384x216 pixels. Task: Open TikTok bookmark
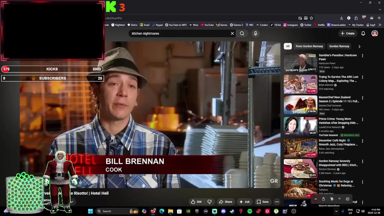tap(276, 25)
